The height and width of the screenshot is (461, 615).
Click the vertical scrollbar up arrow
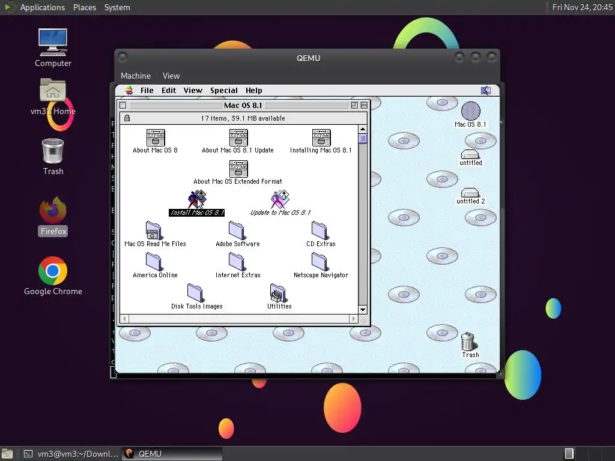click(x=363, y=129)
